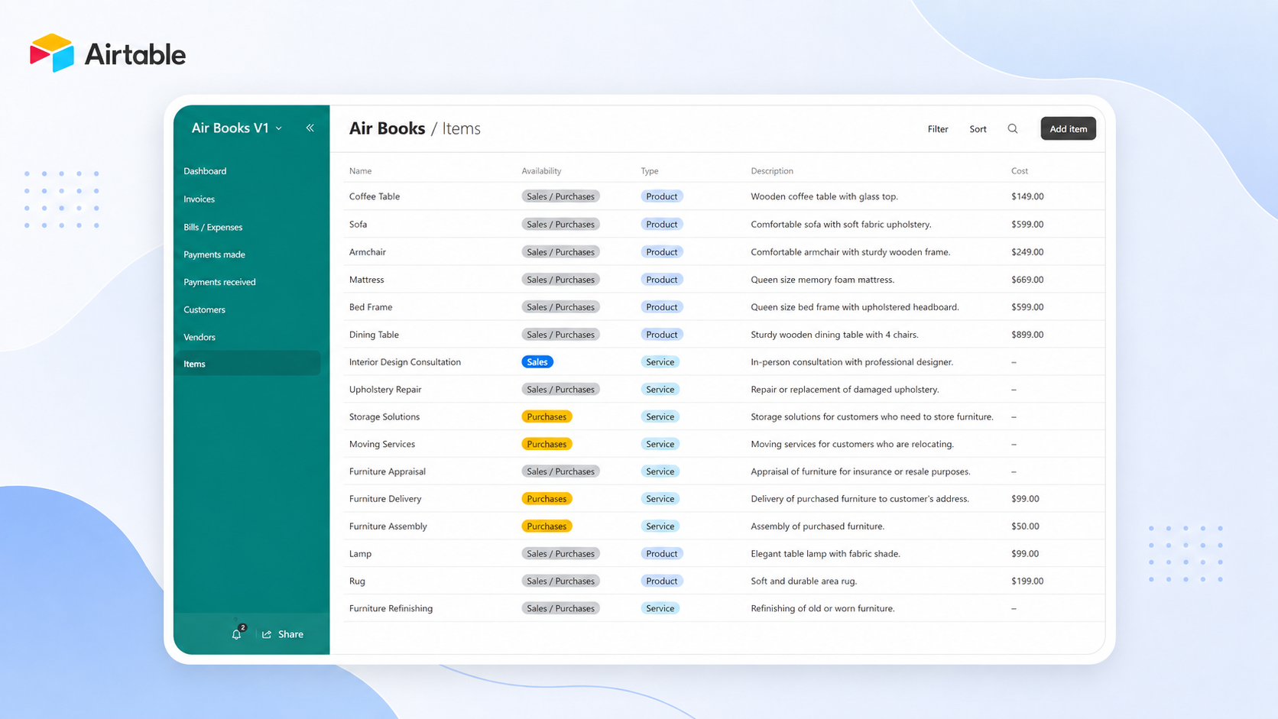The height and width of the screenshot is (719, 1278).
Task: Open Upholstery Repair item
Action: [x=384, y=390]
